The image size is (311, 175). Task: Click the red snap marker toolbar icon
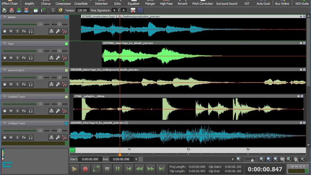[x=133, y=10]
